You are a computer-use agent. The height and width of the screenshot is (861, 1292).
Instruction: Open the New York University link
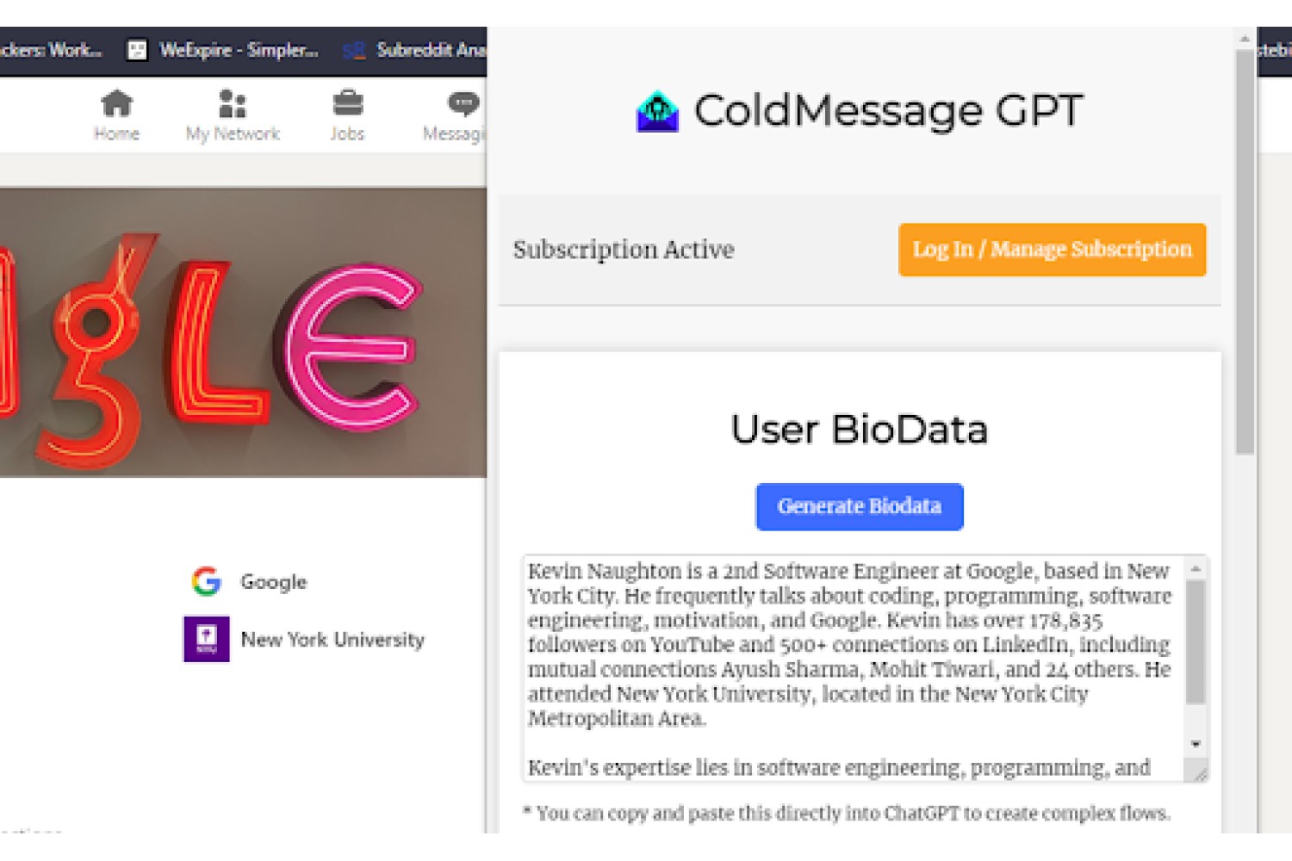tap(332, 640)
